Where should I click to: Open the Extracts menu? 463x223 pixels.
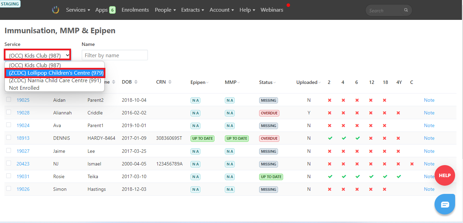click(193, 10)
